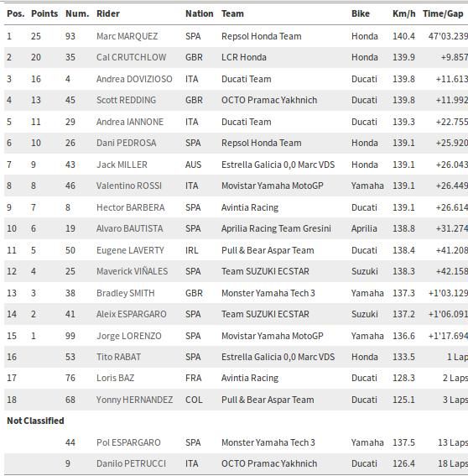Click the Rider column header
Image resolution: width=468 pixels, height=476 pixels.
[108, 13]
